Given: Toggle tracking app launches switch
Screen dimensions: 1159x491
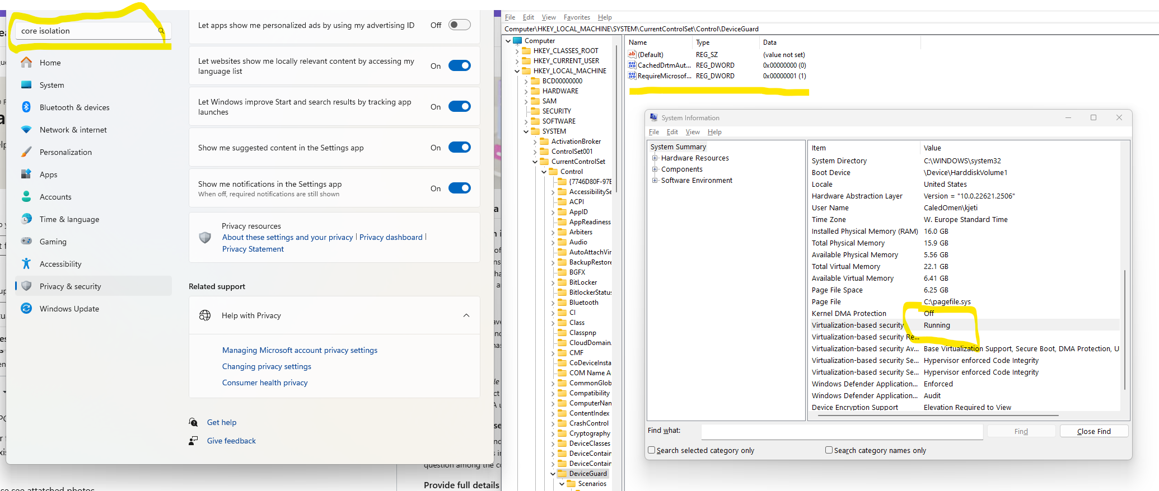Looking at the screenshot, I should pyautogui.click(x=460, y=106).
